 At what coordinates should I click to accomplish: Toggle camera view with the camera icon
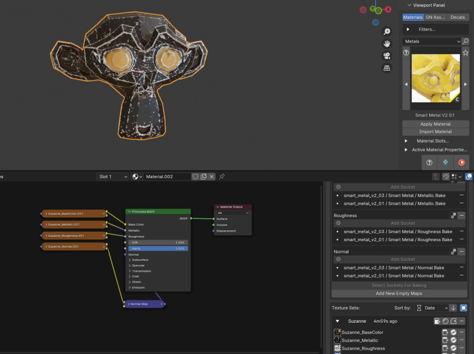[387, 56]
